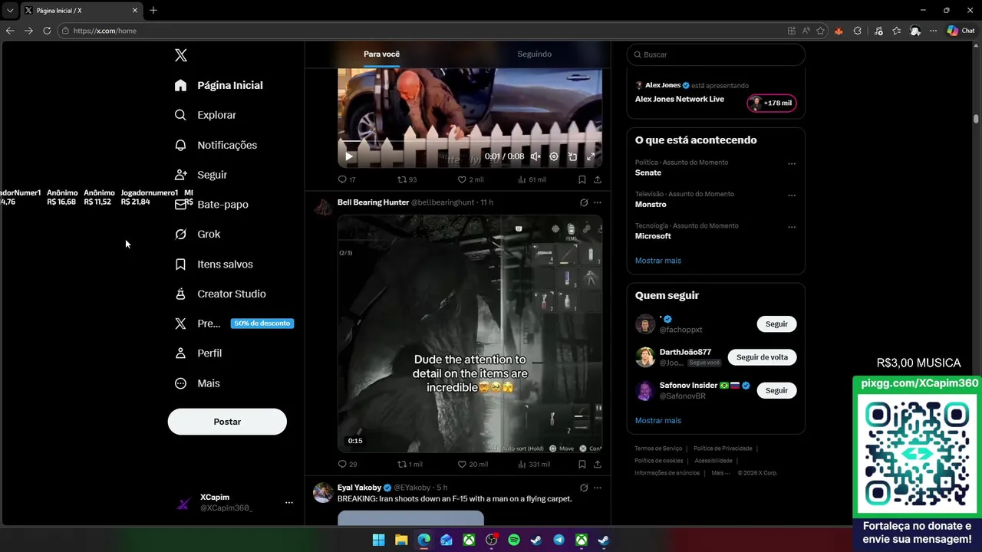Screen dimensions: 982x552
Task: Bookmark Bell Bearing Hunter's post
Action: pyautogui.click(x=582, y=464)
